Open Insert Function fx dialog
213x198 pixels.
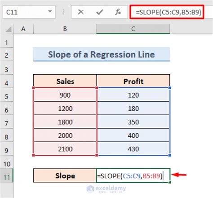118,12
